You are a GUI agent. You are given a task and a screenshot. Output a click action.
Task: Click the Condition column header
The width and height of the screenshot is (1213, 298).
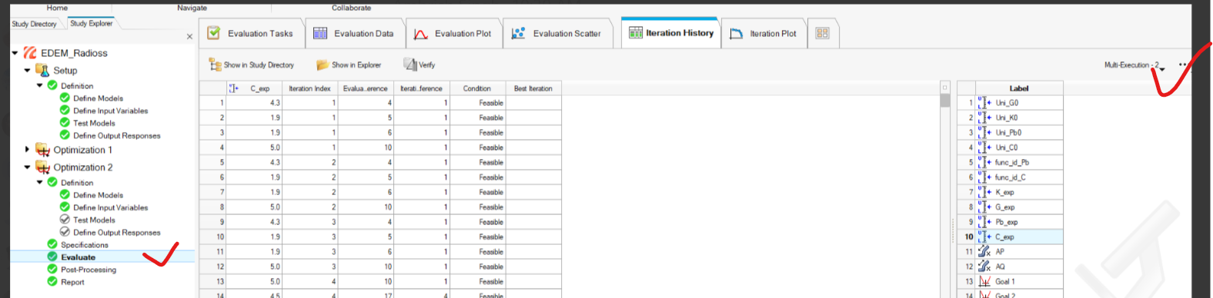[x=477, y=88]
